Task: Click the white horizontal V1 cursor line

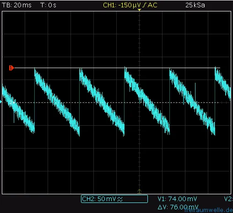Action: (117, 68)
